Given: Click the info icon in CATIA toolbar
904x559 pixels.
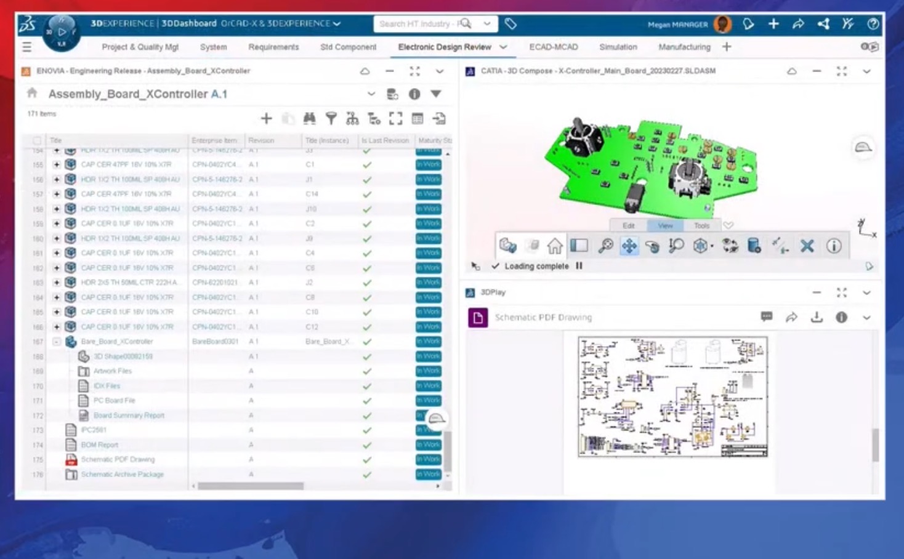Looking at the screenshot, I should click(x=834, y=246).
